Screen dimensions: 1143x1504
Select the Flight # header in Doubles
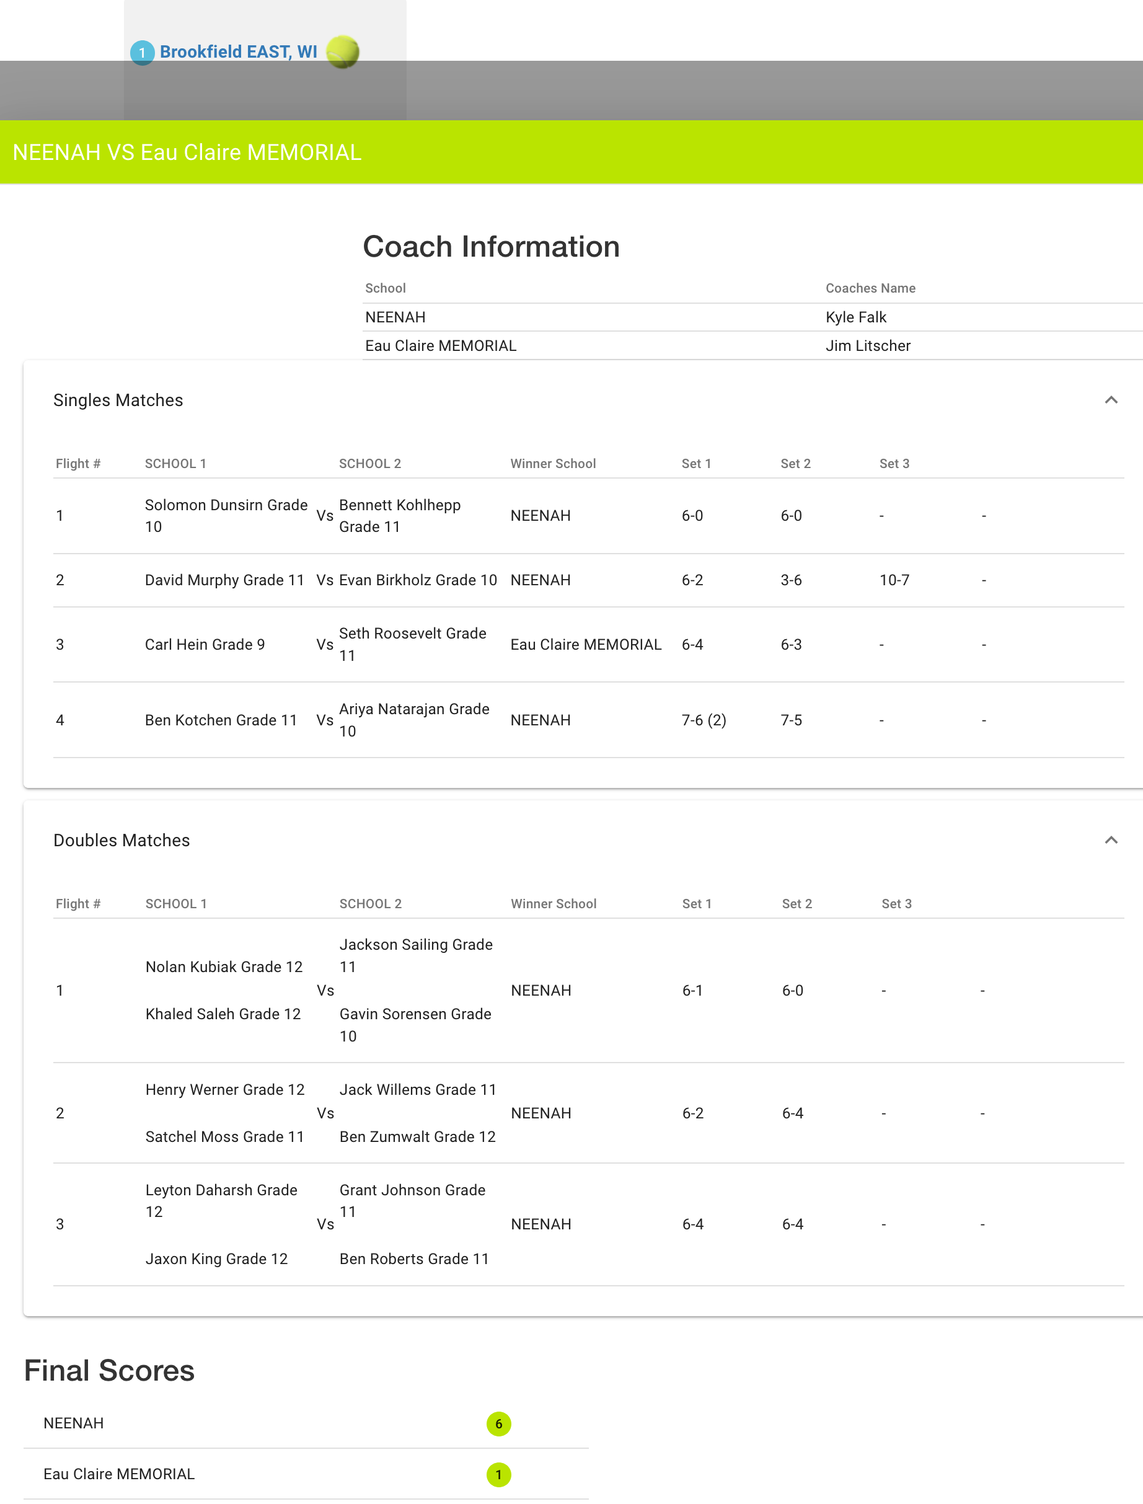(x=78, y=903)
